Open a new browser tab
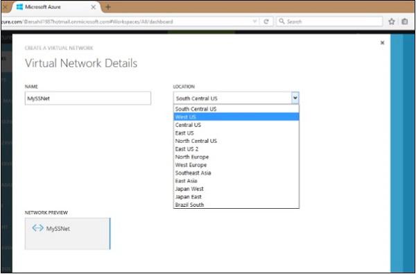Viewport: 416px width, 274px height. coord(108,7)
